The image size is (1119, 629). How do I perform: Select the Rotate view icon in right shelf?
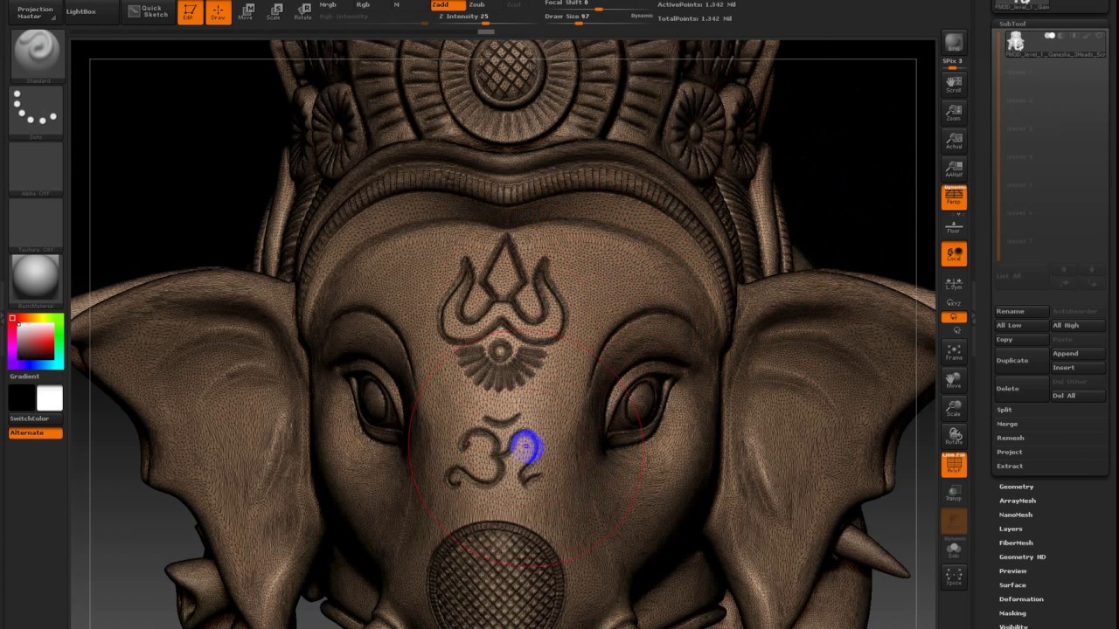pos(954,436)
